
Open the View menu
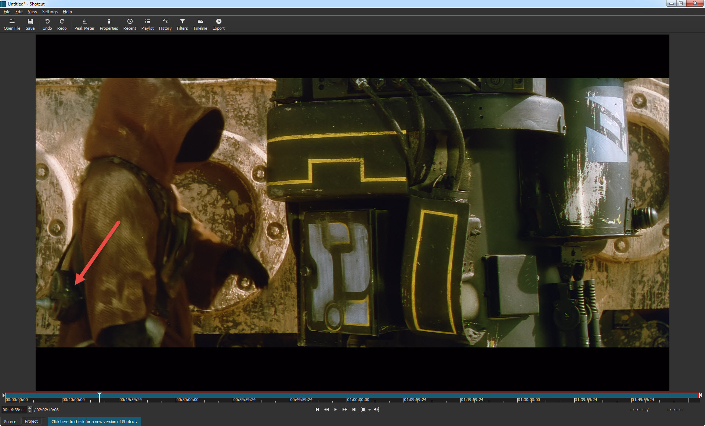pos(32,12)
